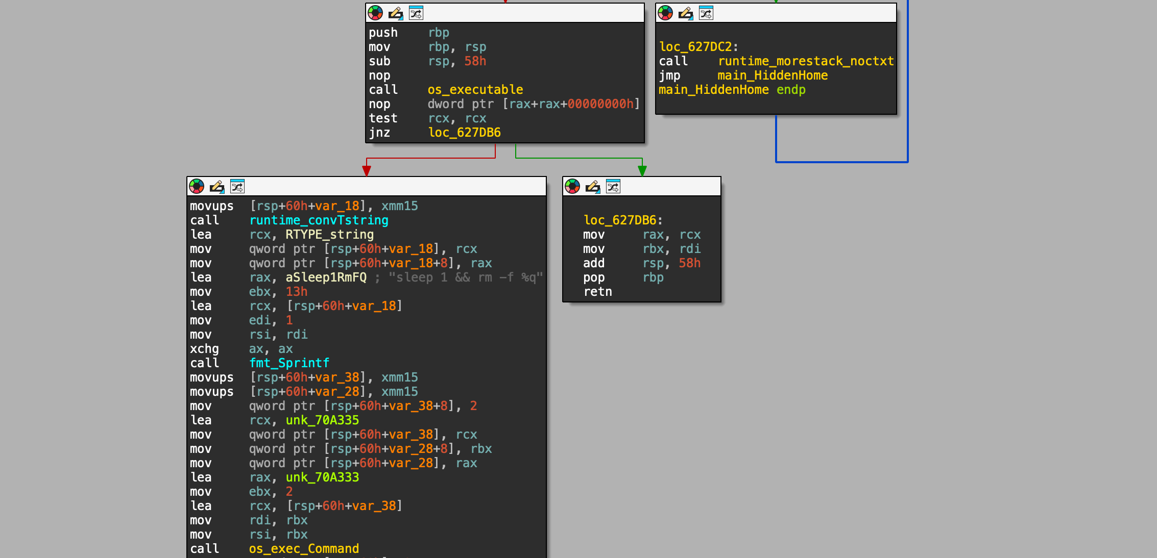
Task: Click pencil icon on movups node header
Action: pos(216,187)
